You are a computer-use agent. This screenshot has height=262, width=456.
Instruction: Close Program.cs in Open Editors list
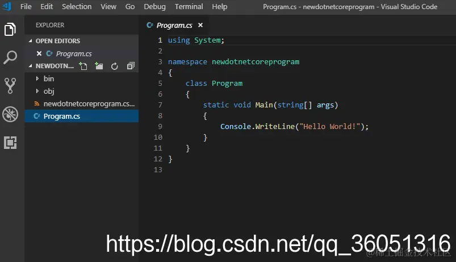pos(39,53)
